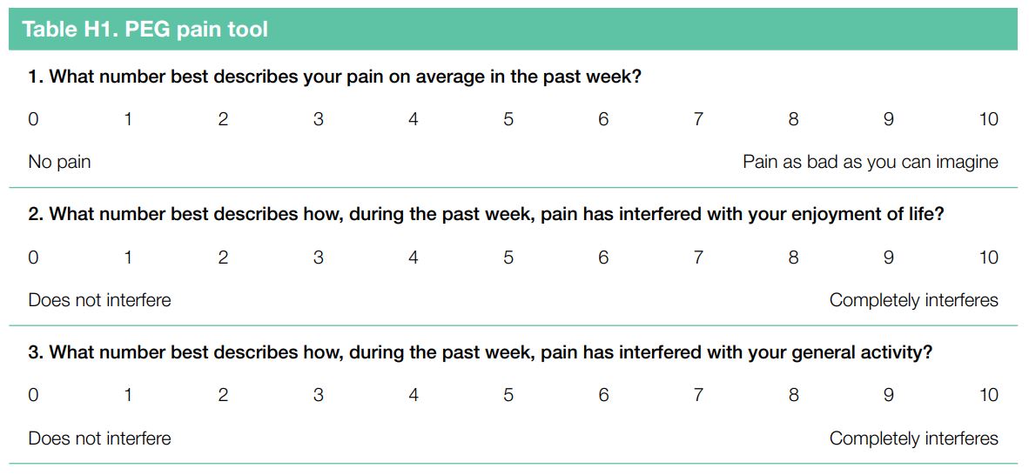Select 1 for general activity interference
Image resolution: width=1029 pixels, height=475 pixels.
(x=128, y=395)
